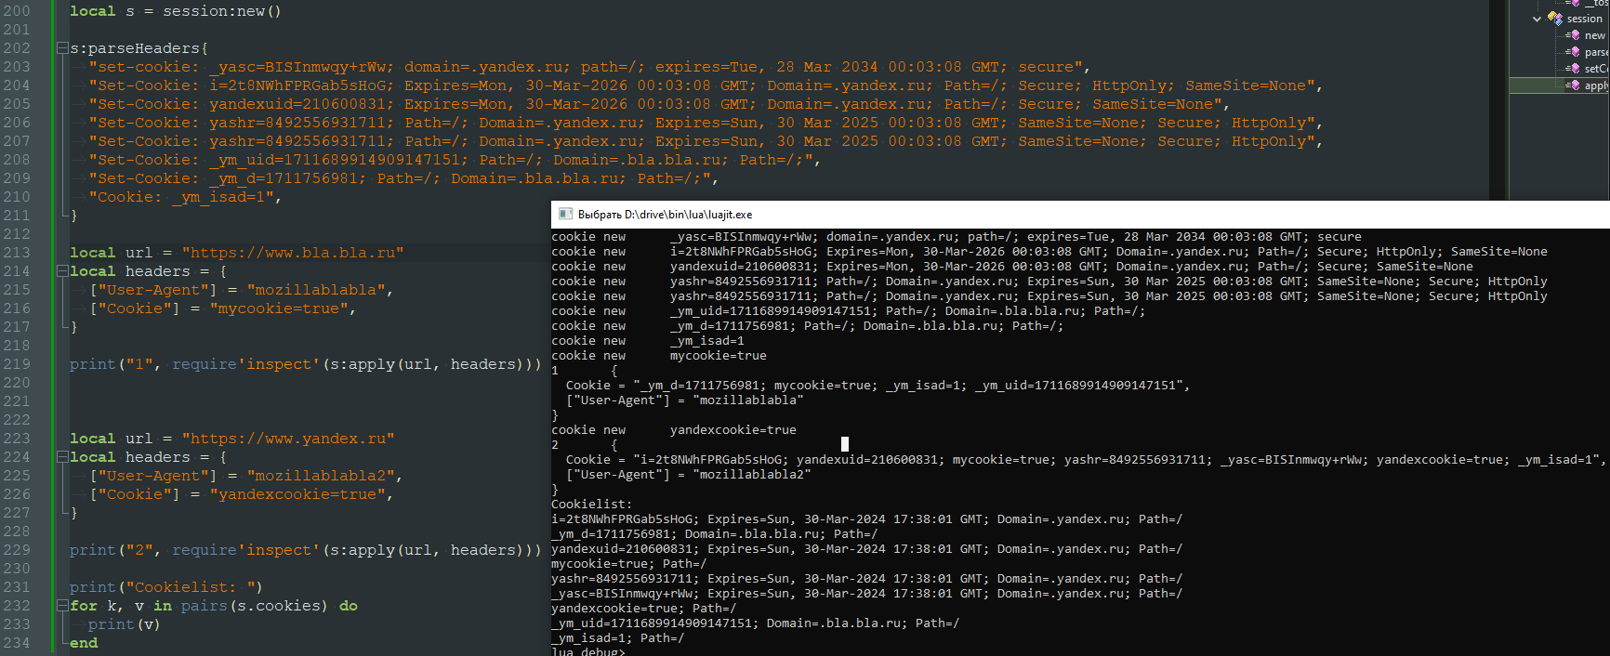Collapse the headers table fold on line 214
Screen dimensions: 1610x656
[x=61, y=271]
